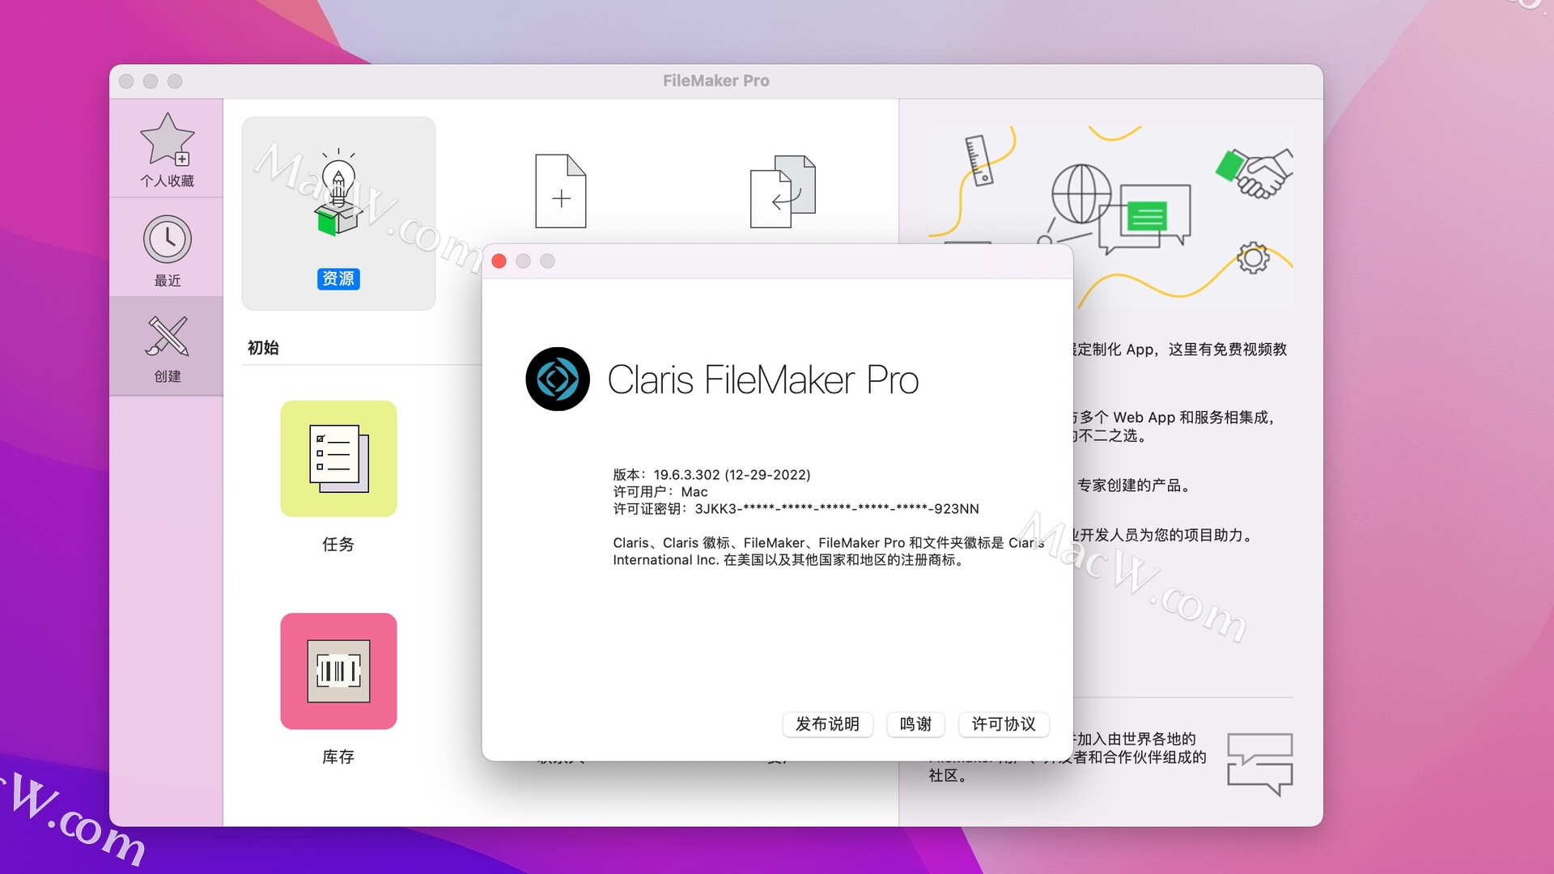Click the Claris FileMaker Pro logo icon

click(558, 379)
